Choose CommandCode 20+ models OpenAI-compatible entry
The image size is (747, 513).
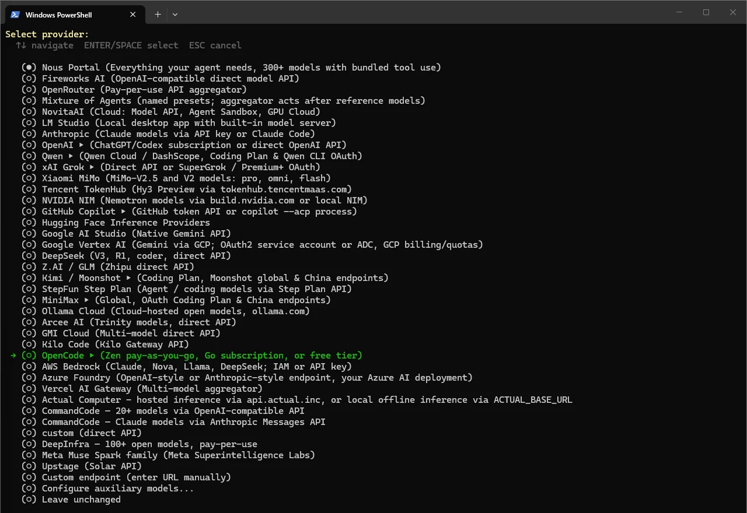(x=163, y=411)
